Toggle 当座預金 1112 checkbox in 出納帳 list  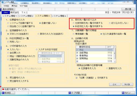pos(77,53)
